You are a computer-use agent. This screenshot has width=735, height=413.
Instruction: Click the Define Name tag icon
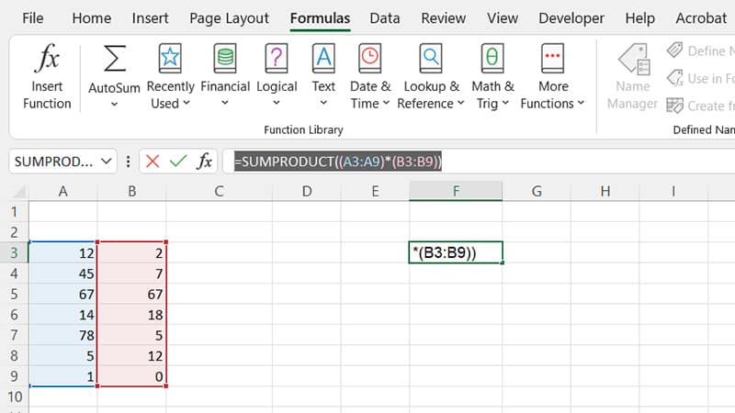pos(674,50)
